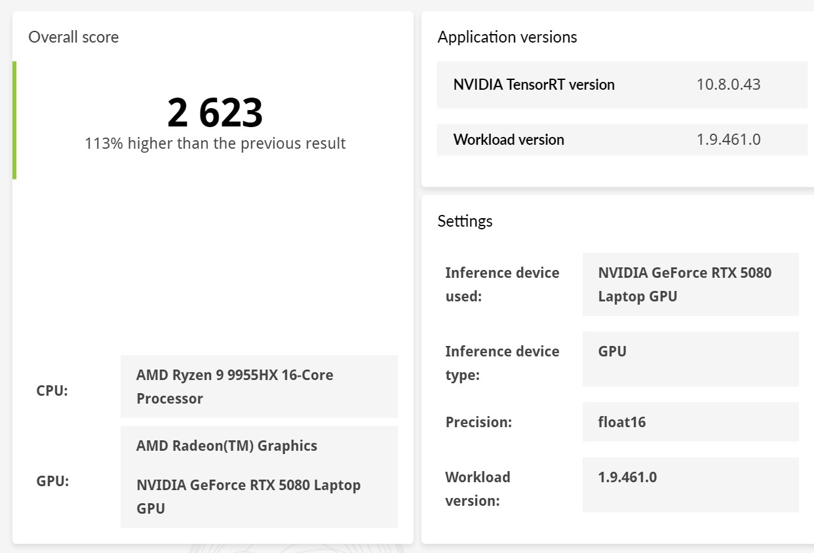The height and width of the screenshot is (553, 814).
Task: Select the NVIDIA TensorRT version row label
Action: tap(534, 85)
